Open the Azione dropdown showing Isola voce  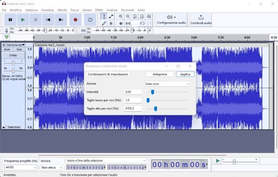(x=167, y=84)
